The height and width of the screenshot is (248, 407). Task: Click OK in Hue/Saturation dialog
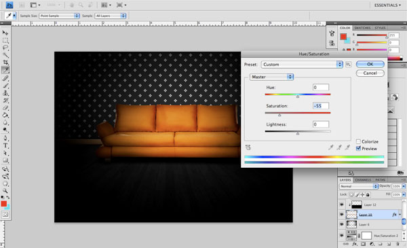tap(370, 65)
